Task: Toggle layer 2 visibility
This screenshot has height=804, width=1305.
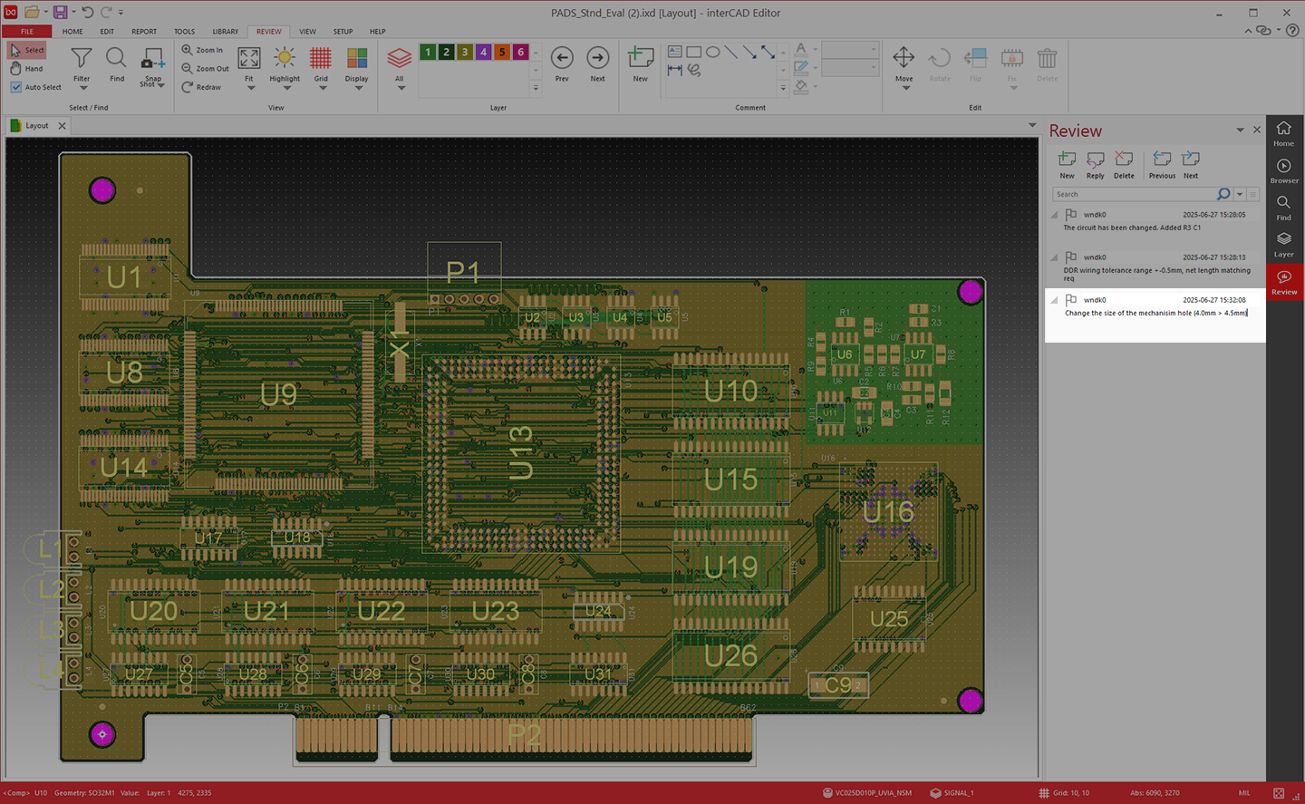Action: (x=446, y=53)
